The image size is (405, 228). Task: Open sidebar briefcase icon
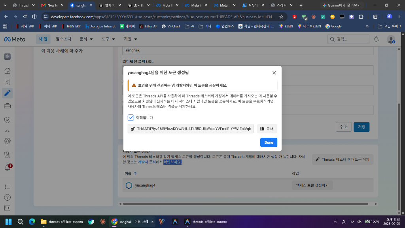[x=7, y=106]
